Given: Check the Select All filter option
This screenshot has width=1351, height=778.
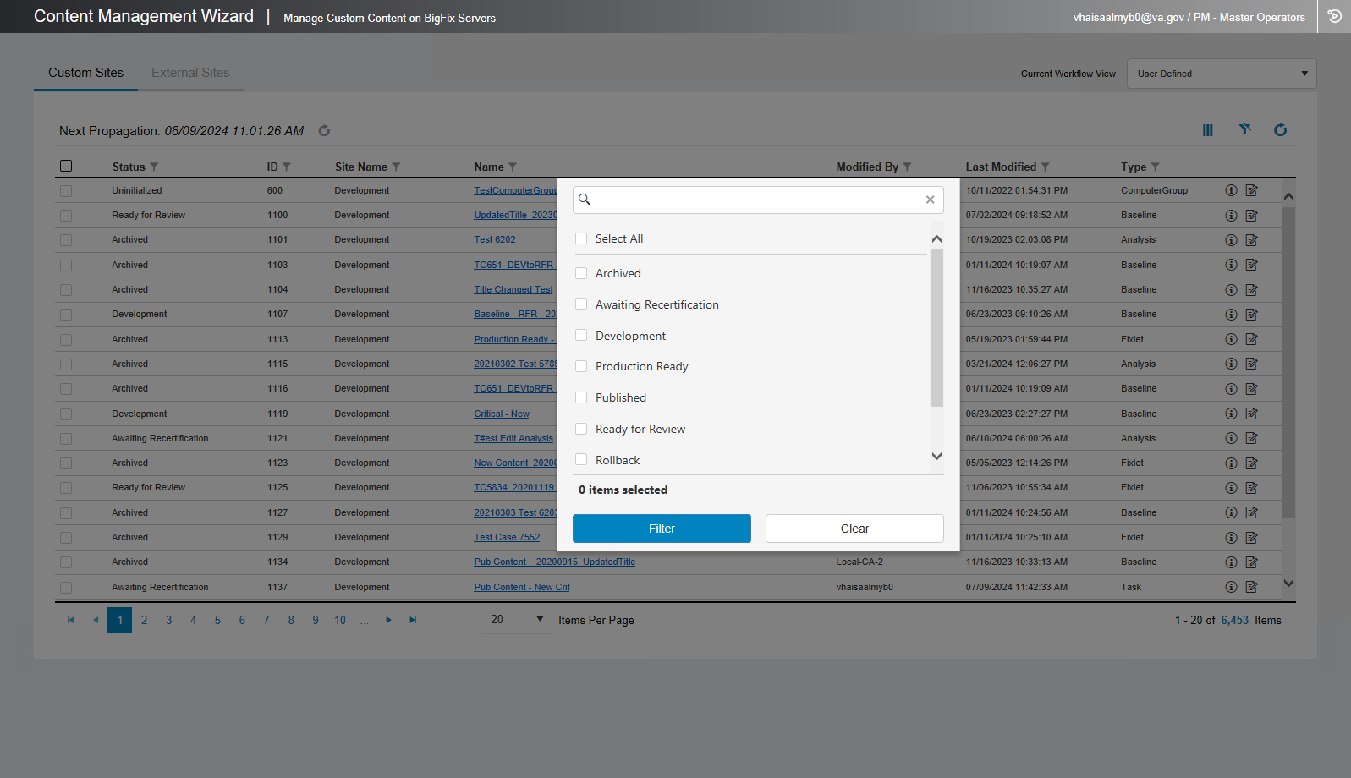Looking at the screenshot, I should [581, 238].
